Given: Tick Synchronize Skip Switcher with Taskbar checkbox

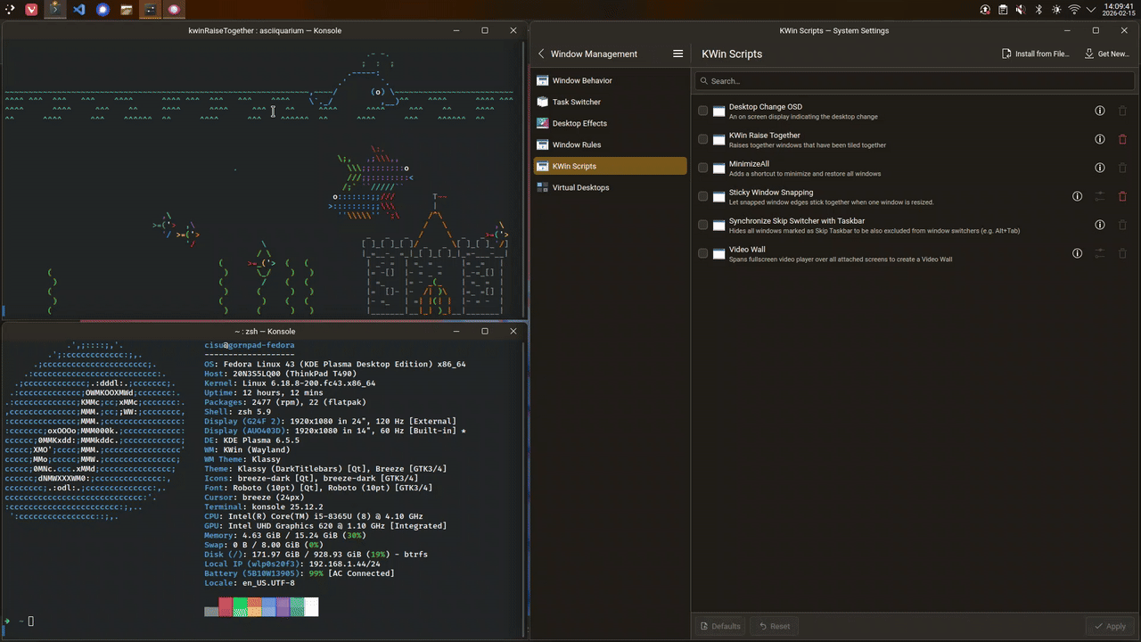Looking at the screenshot, I should [x=703, y=225].
